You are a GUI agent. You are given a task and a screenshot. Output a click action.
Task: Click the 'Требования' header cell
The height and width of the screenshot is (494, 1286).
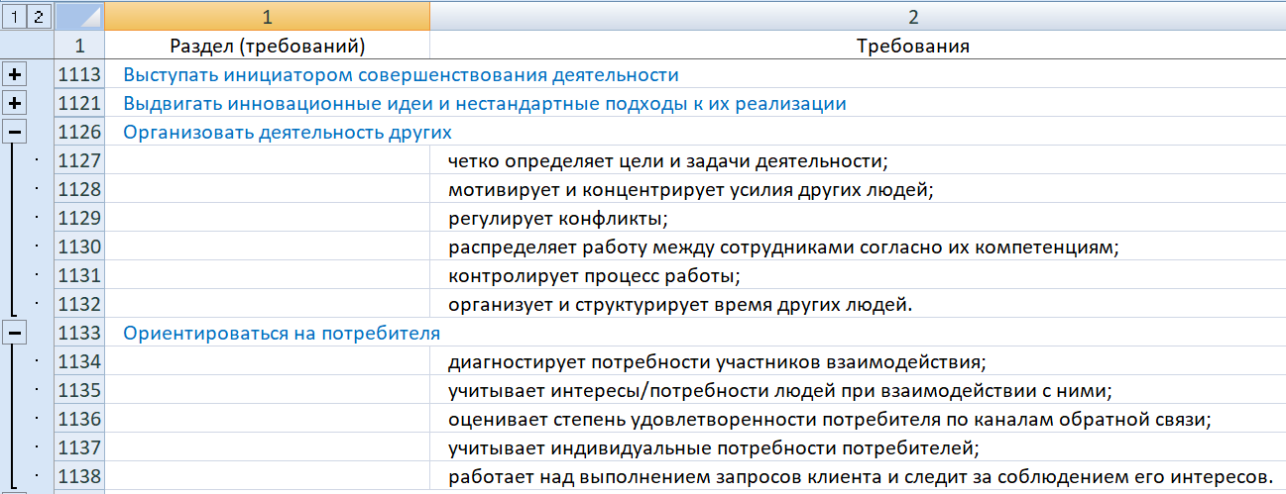858,46
